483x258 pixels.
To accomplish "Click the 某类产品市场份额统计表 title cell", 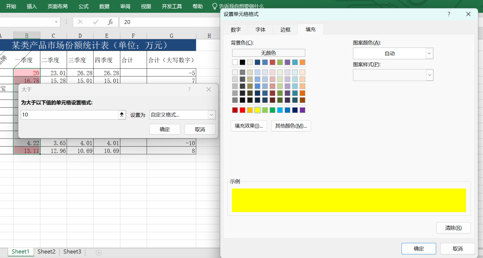I will pos(98,45).
